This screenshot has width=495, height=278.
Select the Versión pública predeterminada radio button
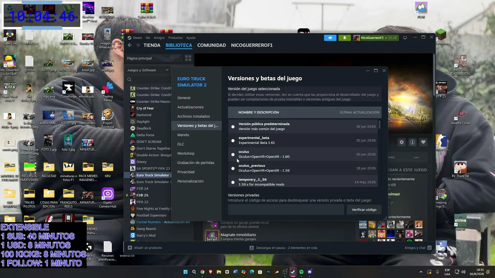point(233,127)
